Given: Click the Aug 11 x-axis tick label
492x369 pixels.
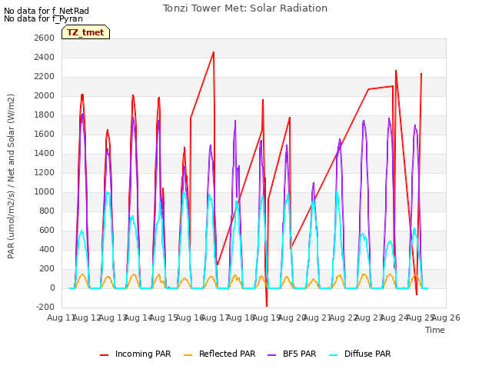Looking at the screenshot, I should click(x=61, y=317).
